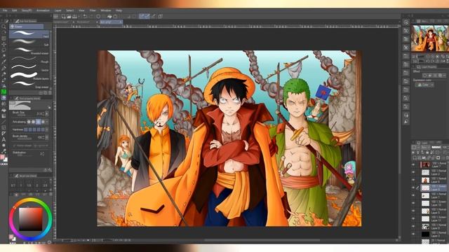Click the canvas horizontal scrollbar

[262, 240]
